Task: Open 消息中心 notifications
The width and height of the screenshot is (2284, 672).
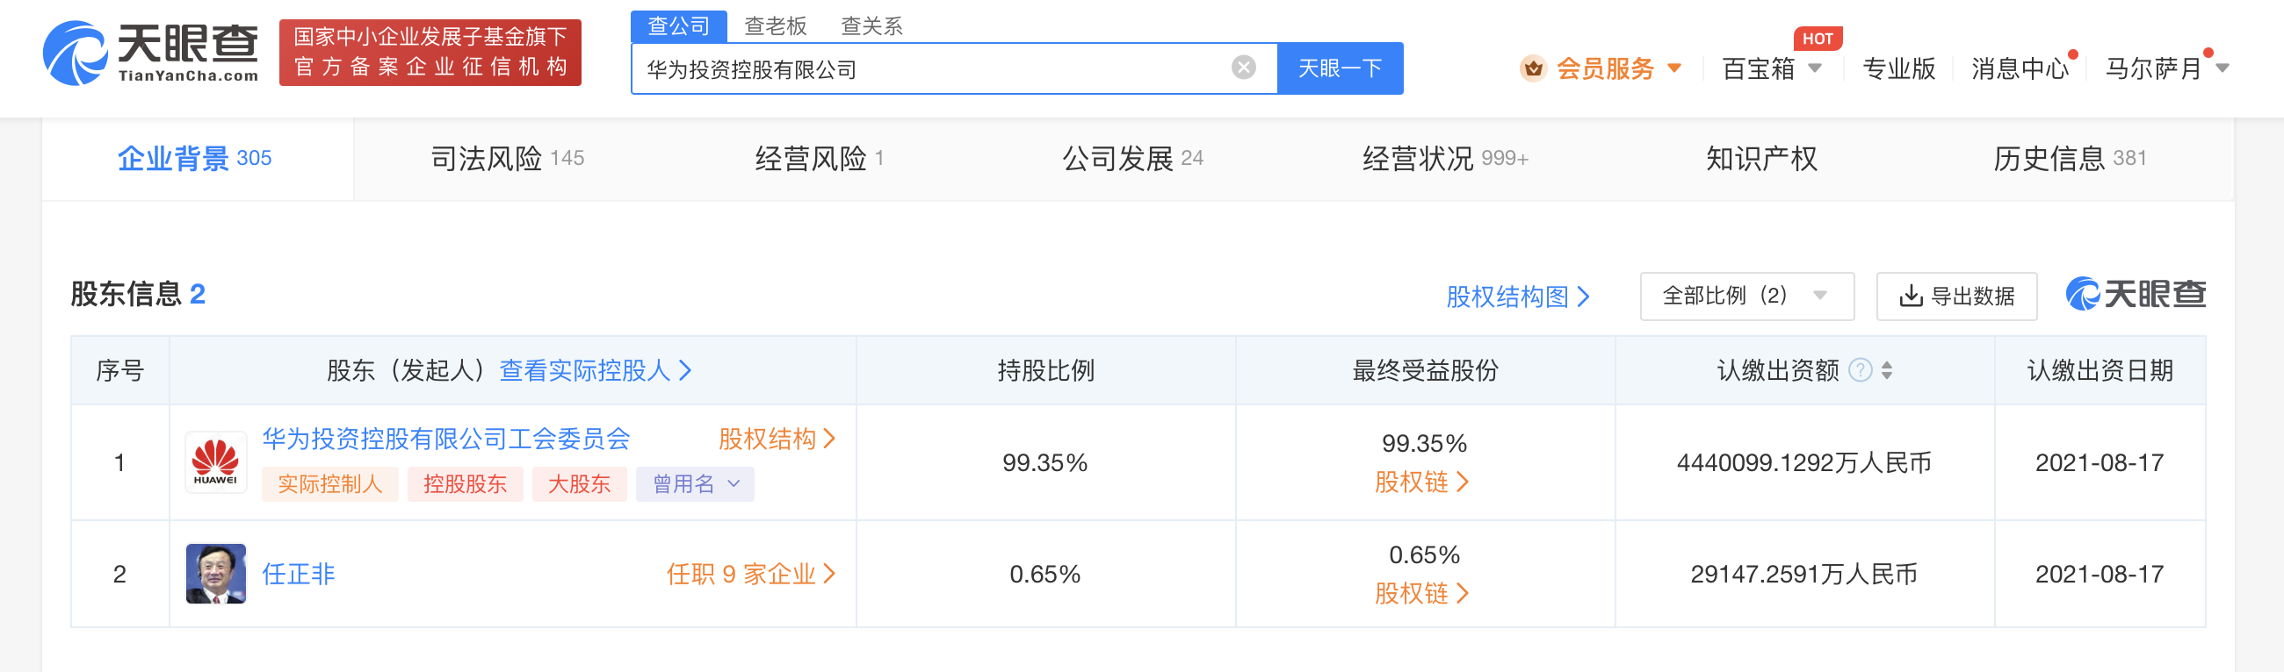Action: (x=2019, y=68)
